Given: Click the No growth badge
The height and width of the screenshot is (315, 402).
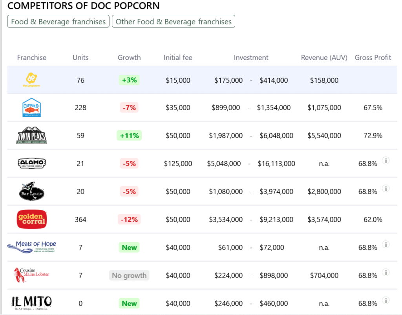Looking at the screenshot, I should click(x=129, y=275).
